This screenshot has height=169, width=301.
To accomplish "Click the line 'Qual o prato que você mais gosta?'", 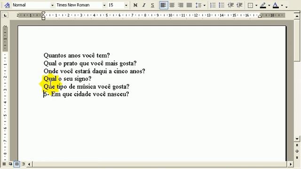I will coord(90,63).
